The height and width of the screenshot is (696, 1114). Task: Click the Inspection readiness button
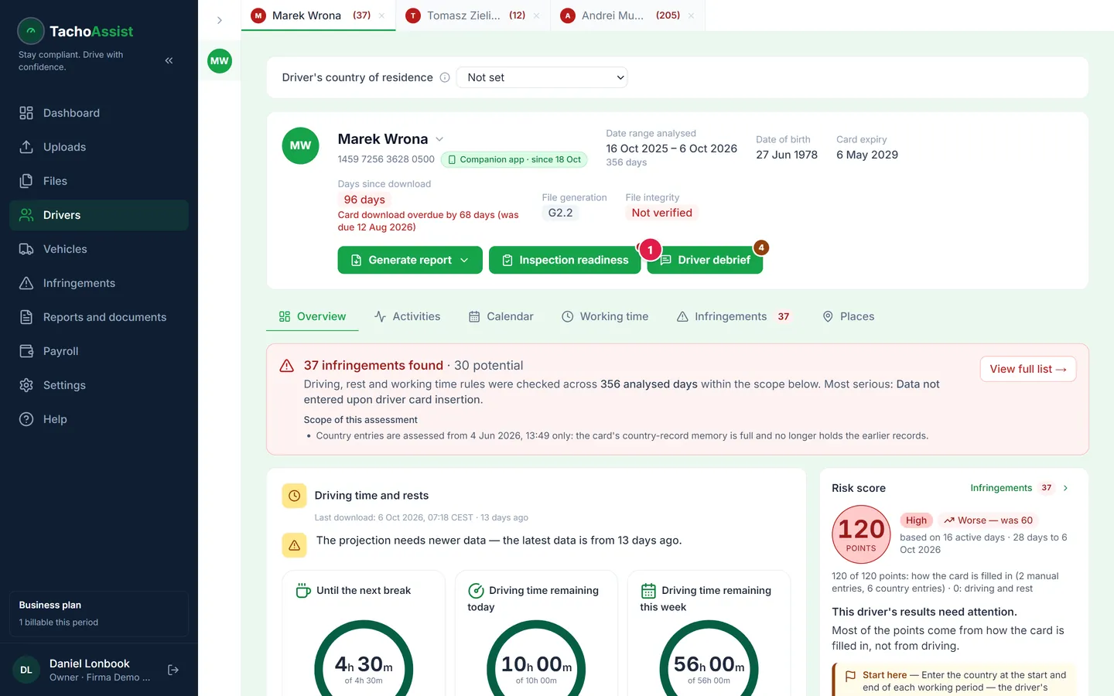565,260
